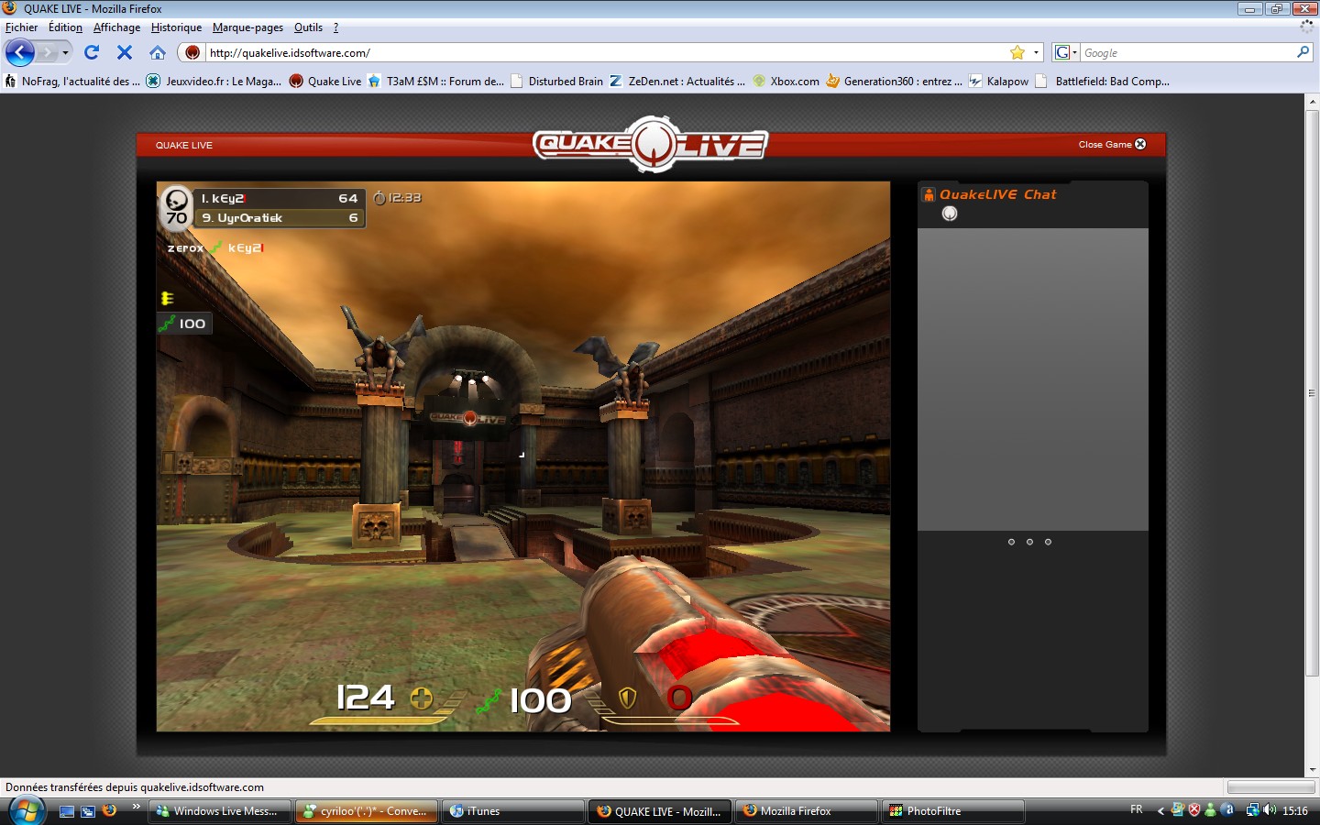The width and height of the screenshot is (1320, 825).
Task: Open the Historique menu
Action: (176, 27)
